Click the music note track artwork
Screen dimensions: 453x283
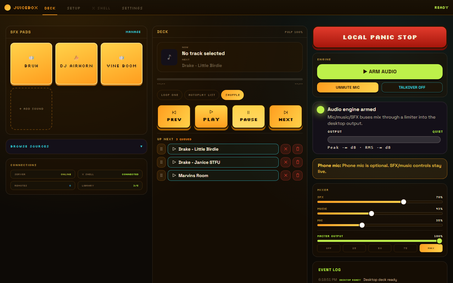(169, 57)
